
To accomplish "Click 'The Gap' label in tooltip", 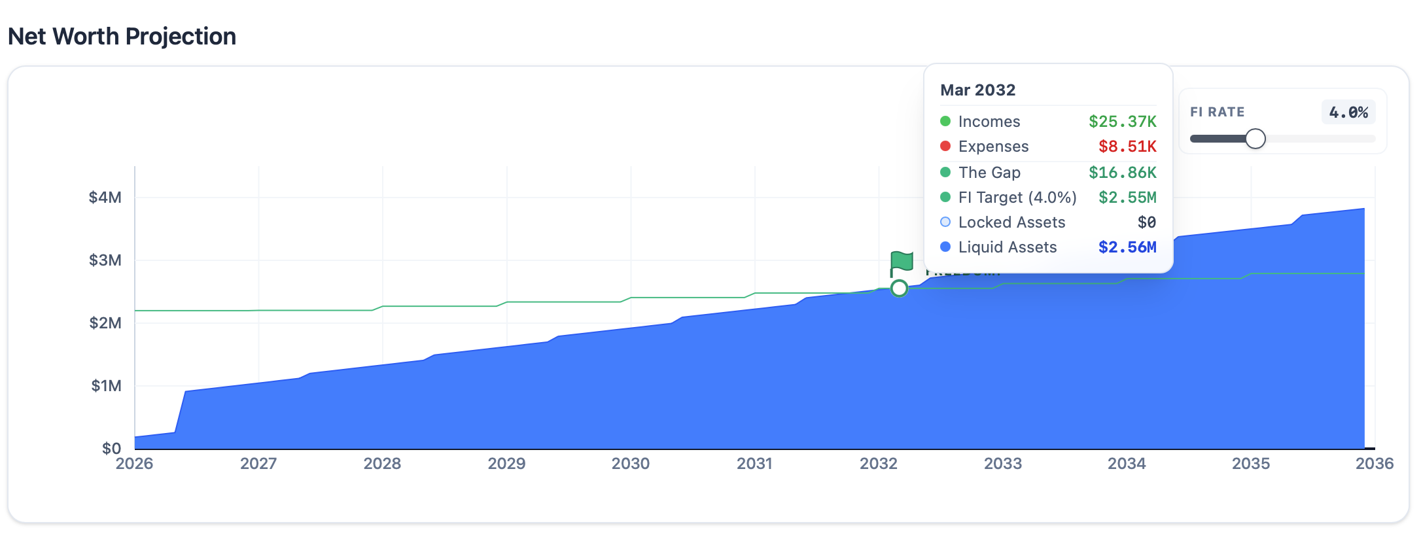I will tap(989, 173).
